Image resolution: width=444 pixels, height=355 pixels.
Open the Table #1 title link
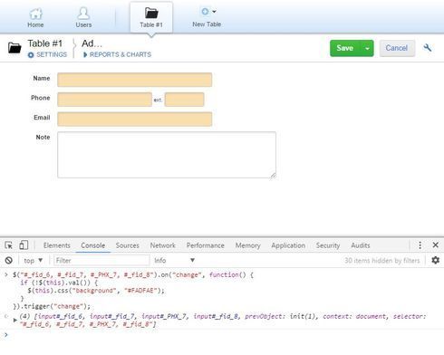point(45,43)
